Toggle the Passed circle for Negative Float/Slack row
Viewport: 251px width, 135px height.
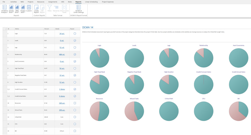[75, 75]
